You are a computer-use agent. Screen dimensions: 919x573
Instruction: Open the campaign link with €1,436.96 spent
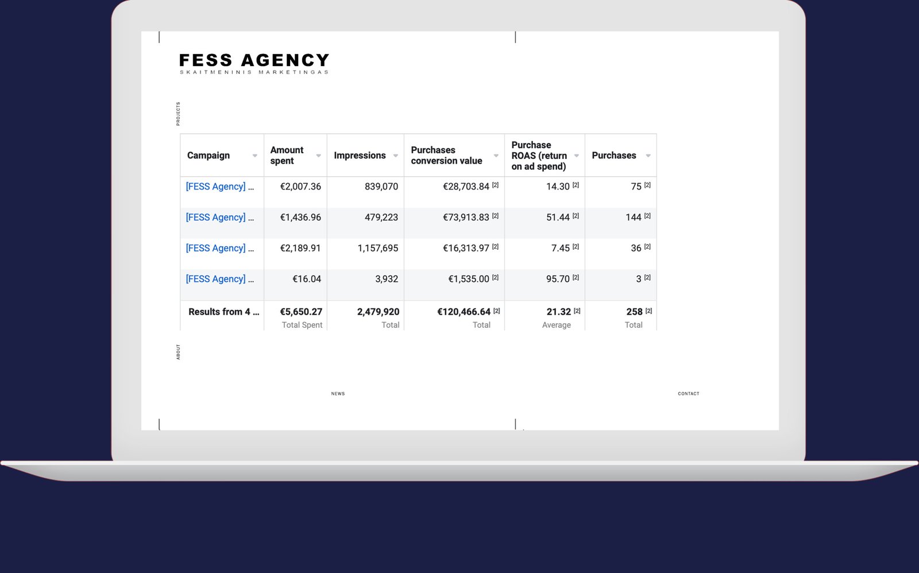point(219,218)
